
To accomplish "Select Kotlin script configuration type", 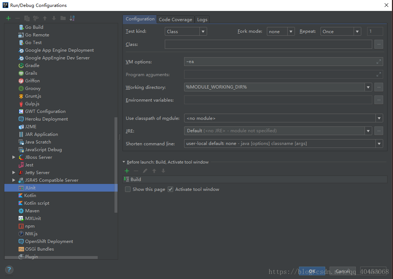I will [x=36, y=203].
